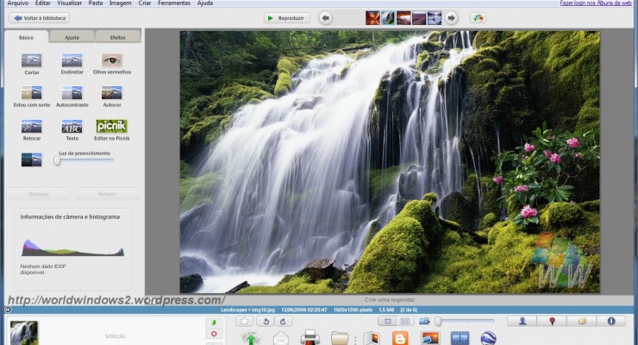638x345 pixels.
Task: Click the Luz de preenchimento slider
Action: pos(84,160)
